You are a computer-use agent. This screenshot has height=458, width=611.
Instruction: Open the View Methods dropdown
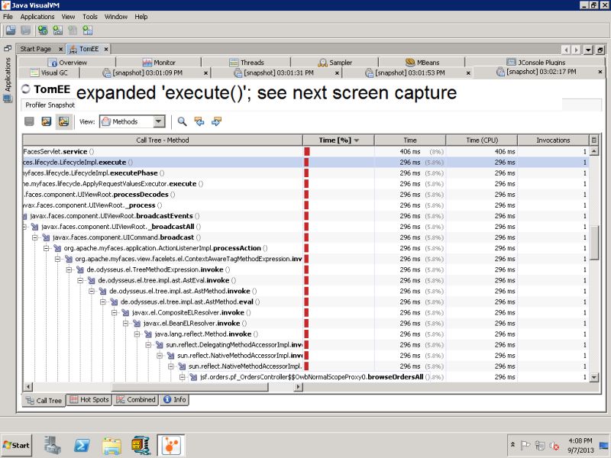pyautogui.click(x=158, y=120)
